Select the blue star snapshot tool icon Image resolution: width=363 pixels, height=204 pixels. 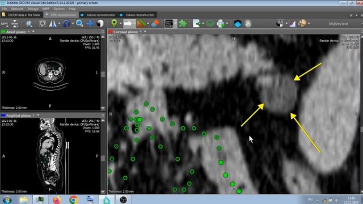(x=29, y=24)
